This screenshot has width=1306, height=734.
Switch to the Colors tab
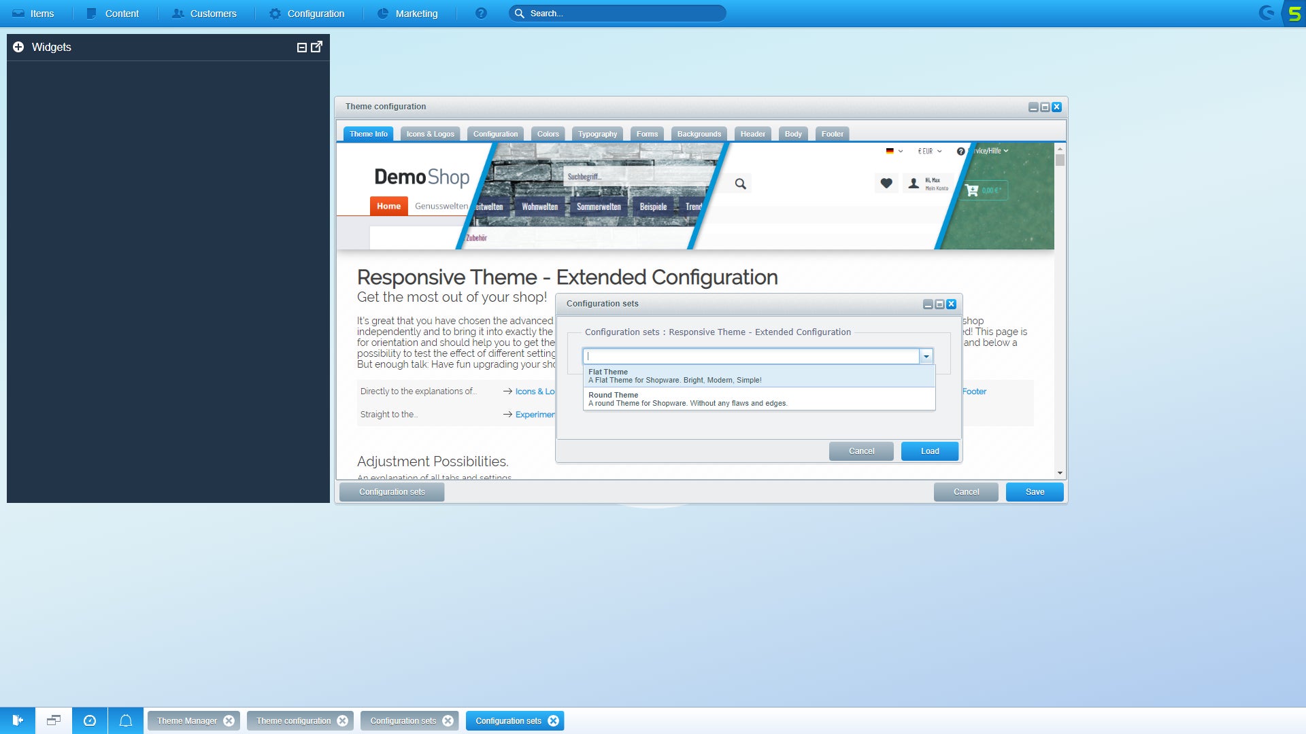pos(548,134)
